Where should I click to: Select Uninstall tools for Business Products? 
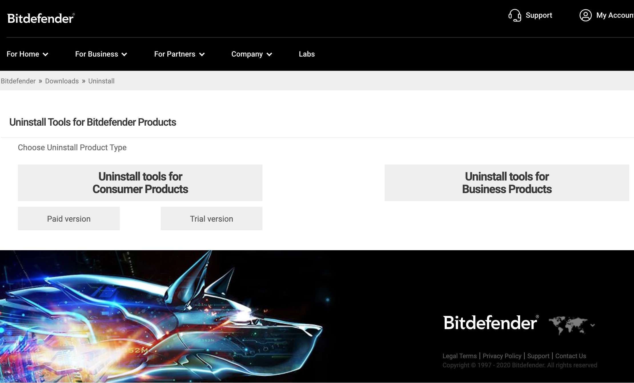pyautogui.click(x=507, y=183)
